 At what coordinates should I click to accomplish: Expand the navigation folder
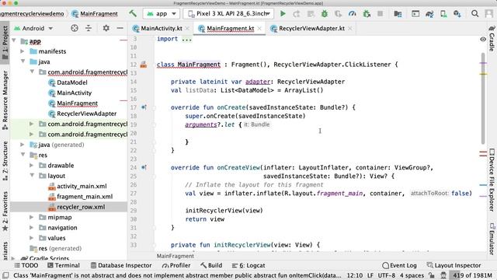31,227
